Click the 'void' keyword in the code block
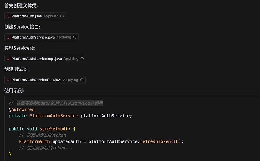The height and width of the screenshot is (161, 260). click(x=32, y=129)
